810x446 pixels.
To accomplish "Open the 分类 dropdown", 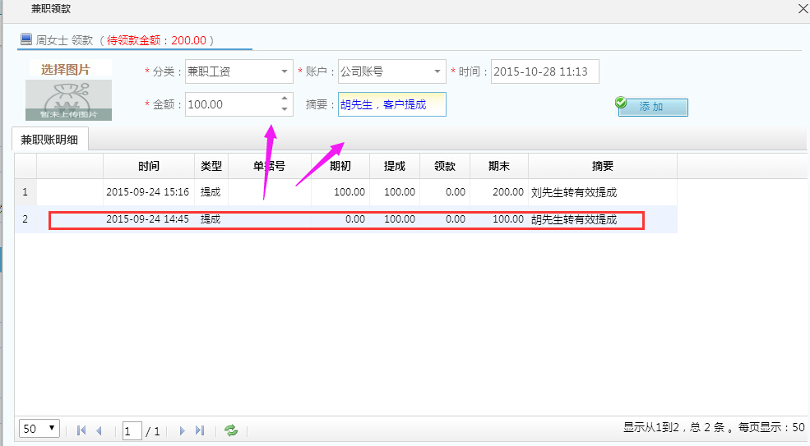I will (x=285, y=71).
